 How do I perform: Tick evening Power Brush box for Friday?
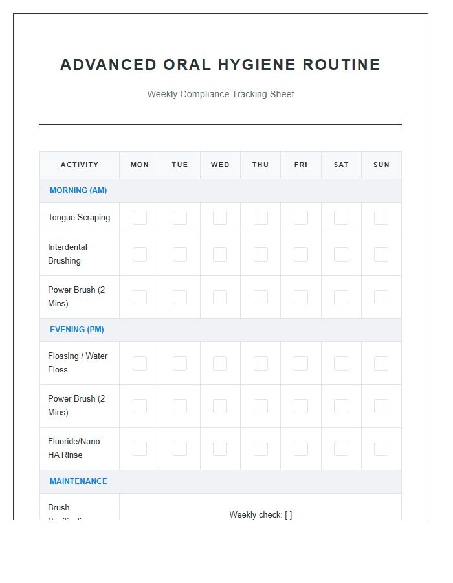[x=301, y=406]
